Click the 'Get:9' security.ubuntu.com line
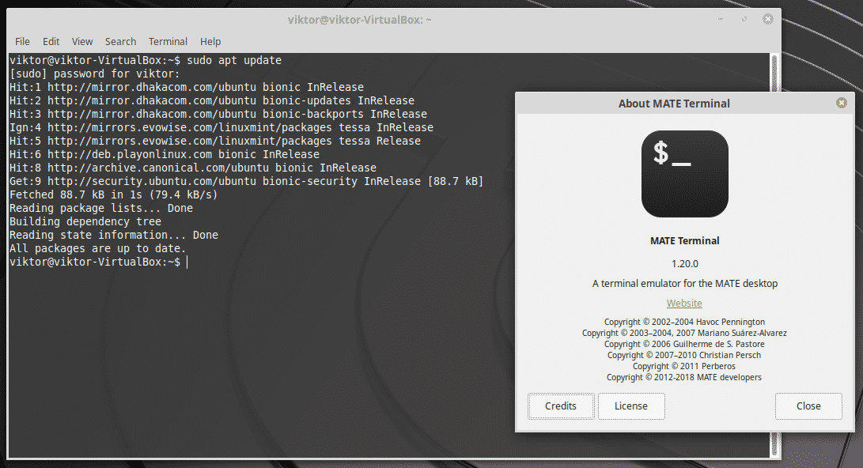Viewport: 863px width, 468px height. tap(247, 182)
